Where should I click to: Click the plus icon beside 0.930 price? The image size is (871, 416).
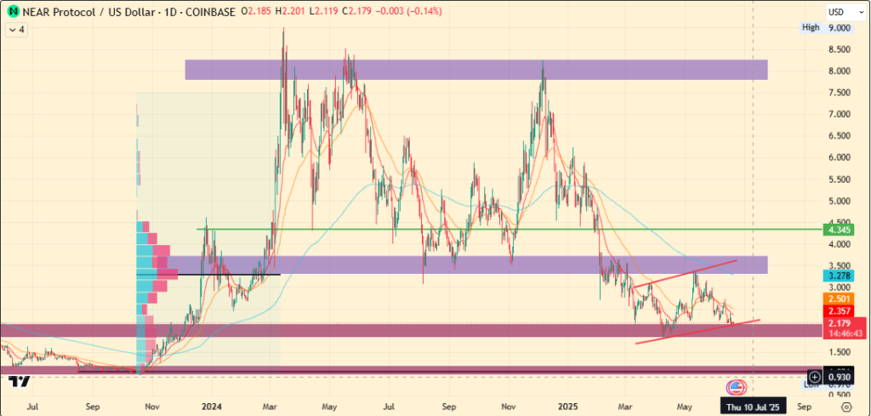[814, 377]
